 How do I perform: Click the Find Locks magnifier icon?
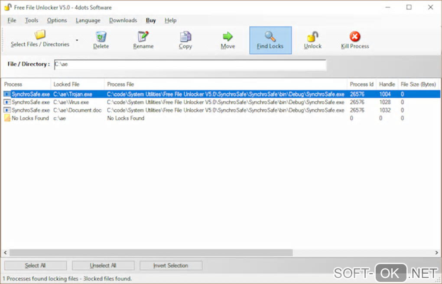(x=270, y=36)
